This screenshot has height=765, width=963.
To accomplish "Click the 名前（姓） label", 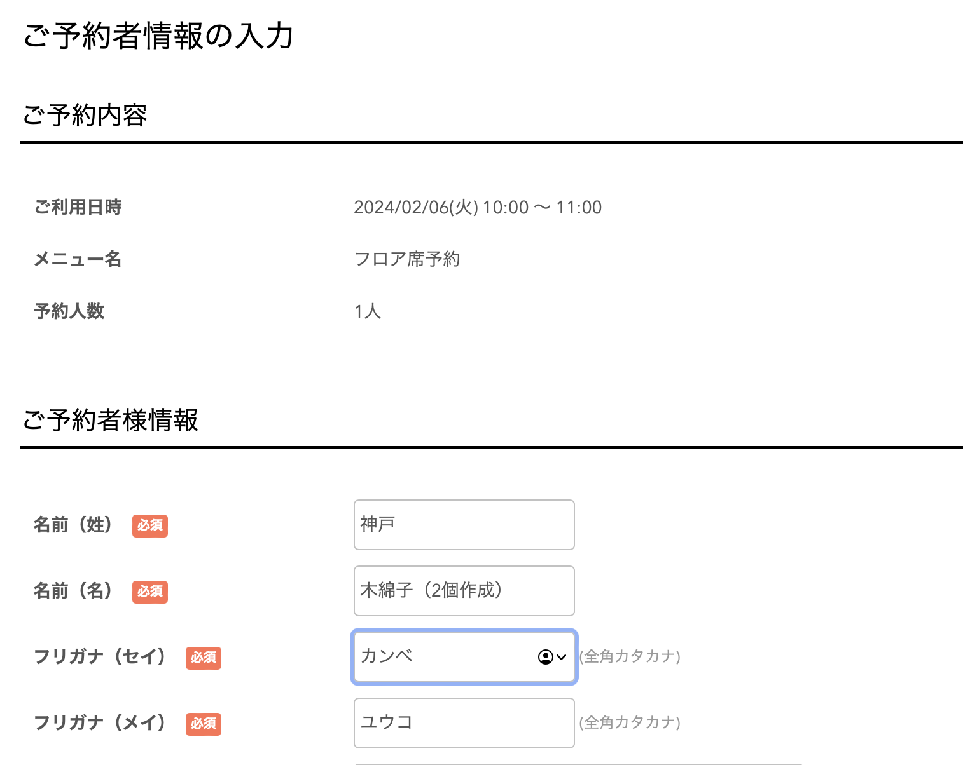I will click(73, 525).
